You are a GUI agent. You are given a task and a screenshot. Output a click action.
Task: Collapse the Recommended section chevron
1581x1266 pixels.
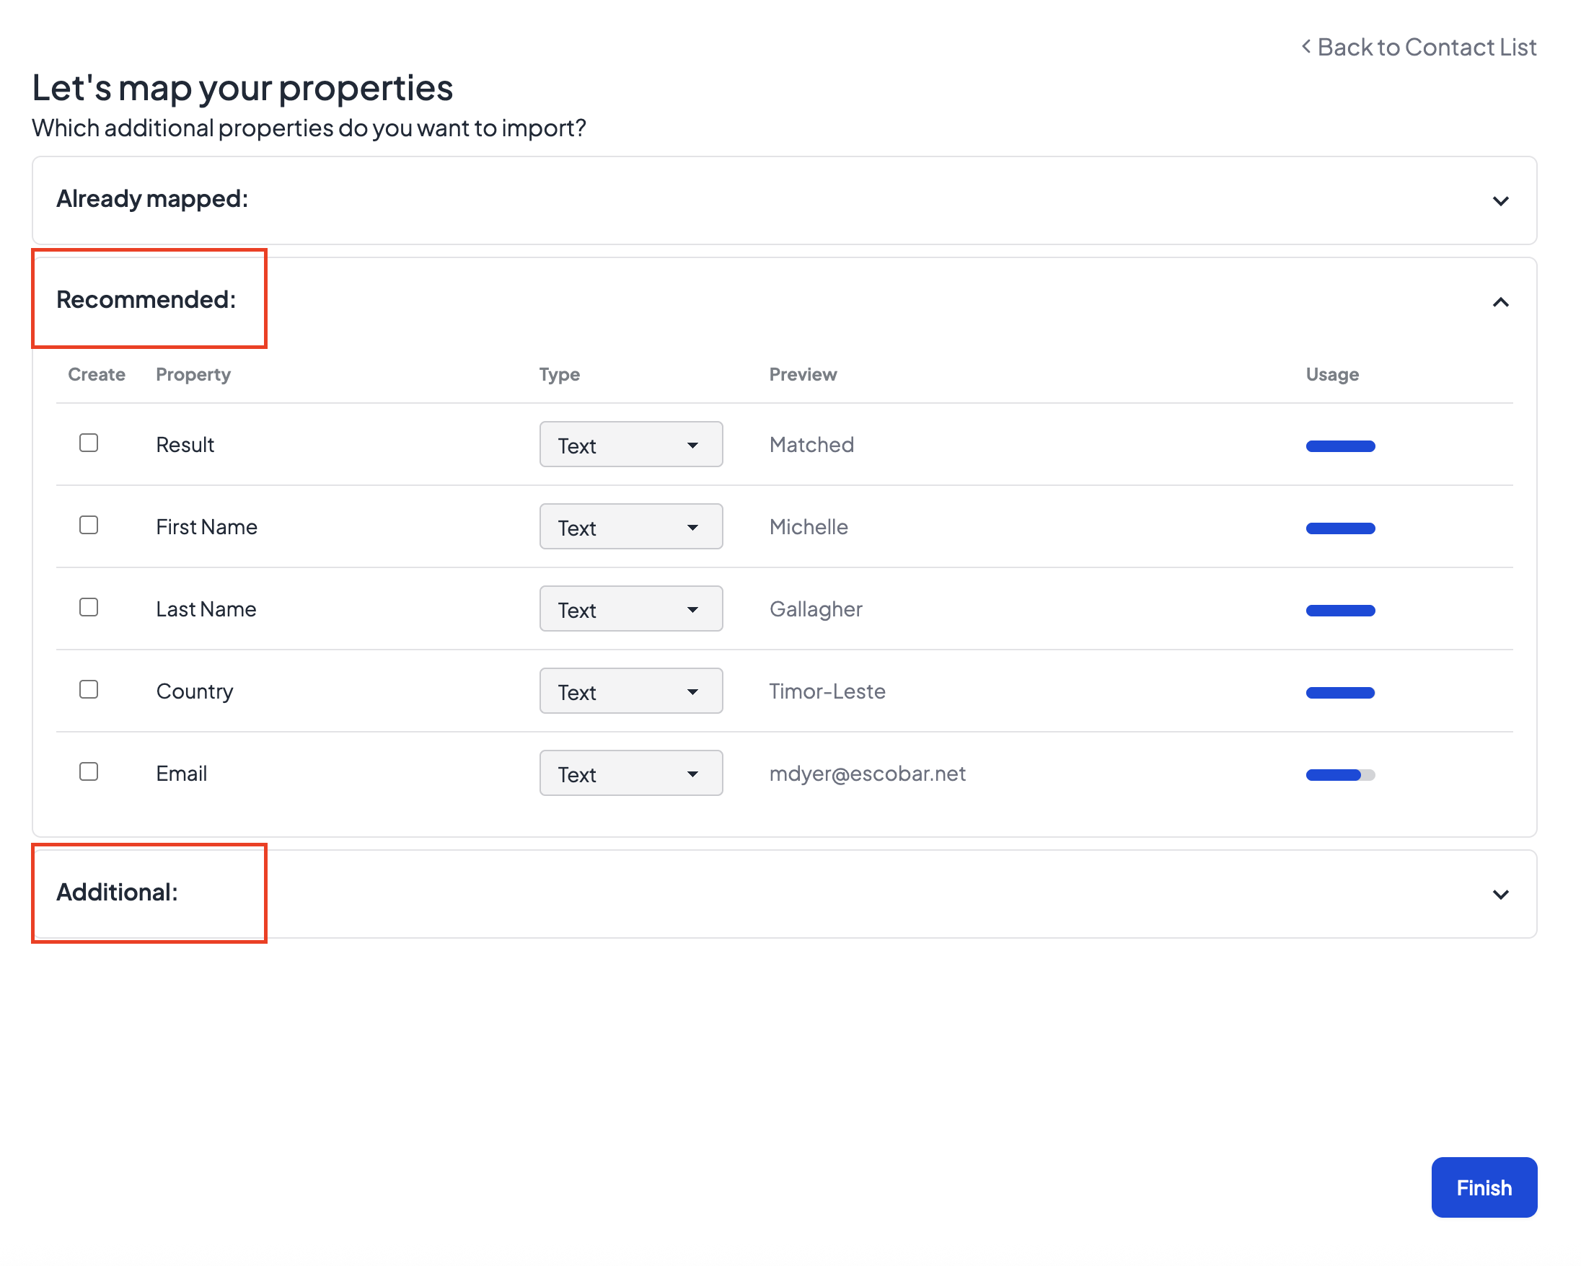[x=1499, y=302]
